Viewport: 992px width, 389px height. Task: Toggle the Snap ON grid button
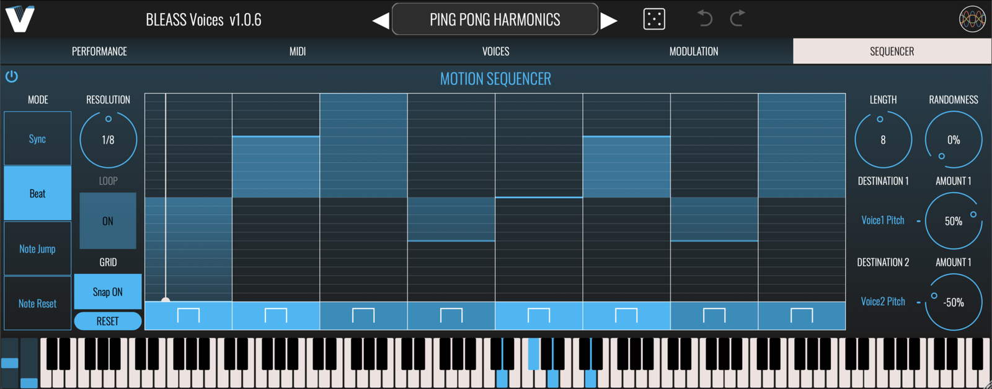click(108, 292)
